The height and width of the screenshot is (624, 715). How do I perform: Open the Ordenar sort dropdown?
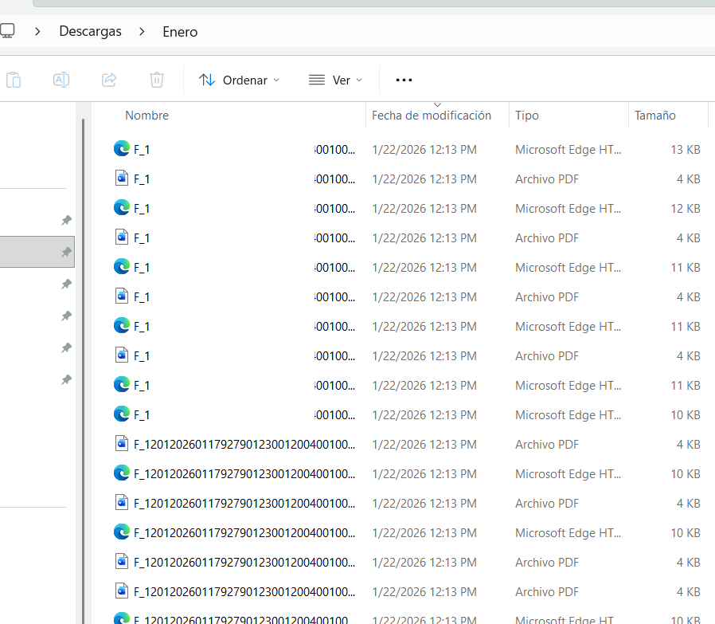[239, 80]
